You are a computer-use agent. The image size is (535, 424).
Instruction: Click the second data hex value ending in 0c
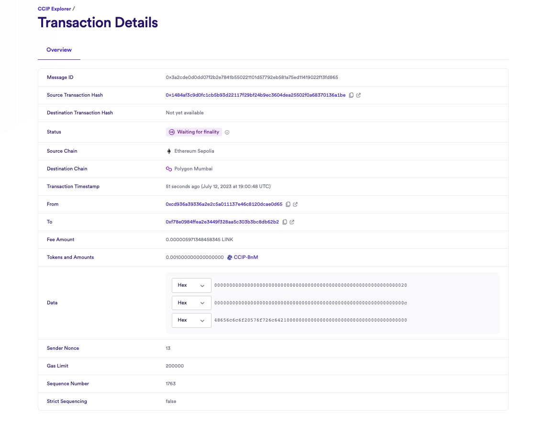311,303
